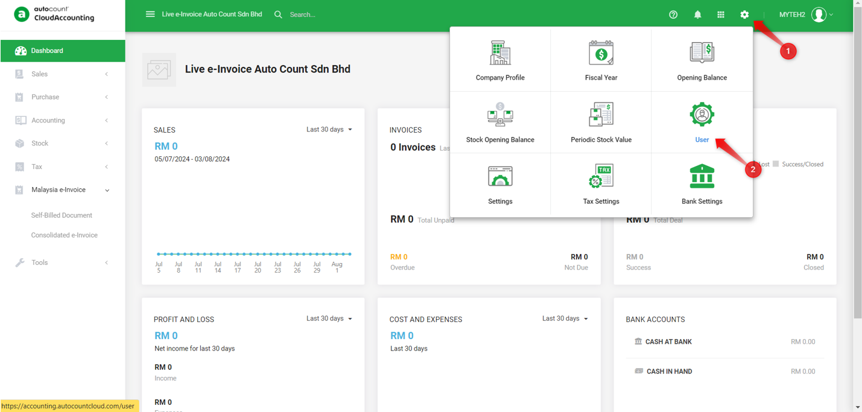The width and height of the screenshot is (862, 412).
Task: Click the Sales sidebar icon
Action: (19, 74)
